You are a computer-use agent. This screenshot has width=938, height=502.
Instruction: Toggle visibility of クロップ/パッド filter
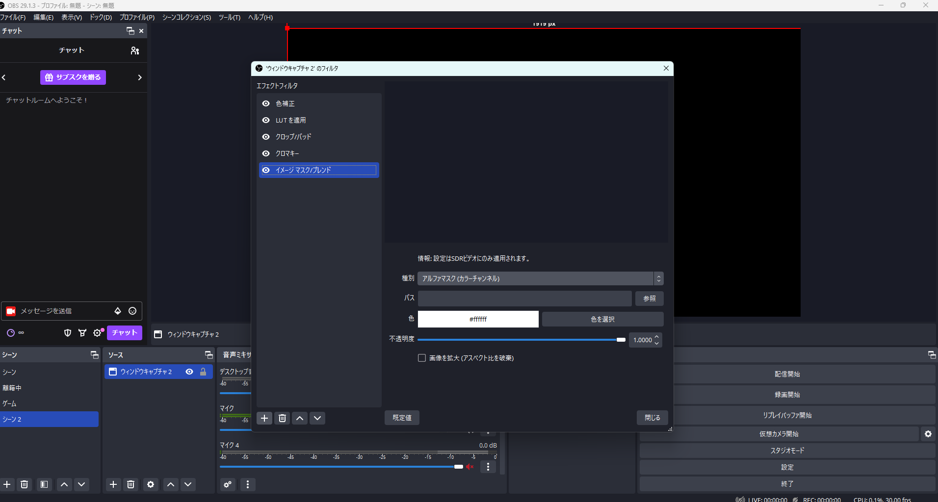coord(266,137)
